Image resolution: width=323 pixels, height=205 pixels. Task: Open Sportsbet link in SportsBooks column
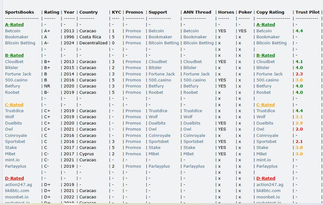(15, 142)
